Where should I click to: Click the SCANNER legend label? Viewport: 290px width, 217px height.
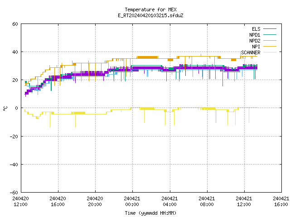tap(251, 52)
